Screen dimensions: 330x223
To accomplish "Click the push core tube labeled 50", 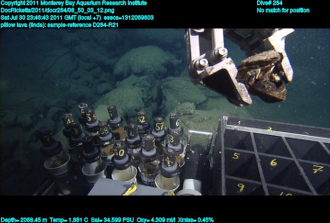I will 120,152.
